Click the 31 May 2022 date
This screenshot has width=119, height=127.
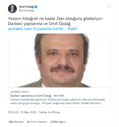tap(29, 112)
